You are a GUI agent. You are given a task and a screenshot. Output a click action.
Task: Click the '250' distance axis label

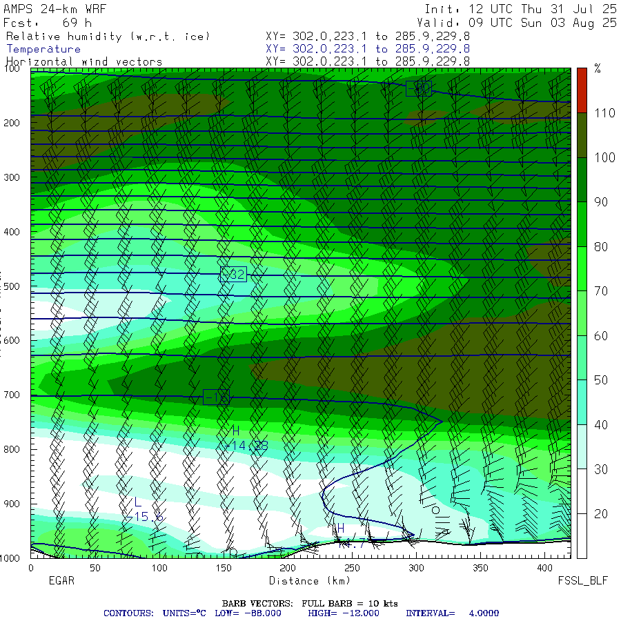pos(352,568)
